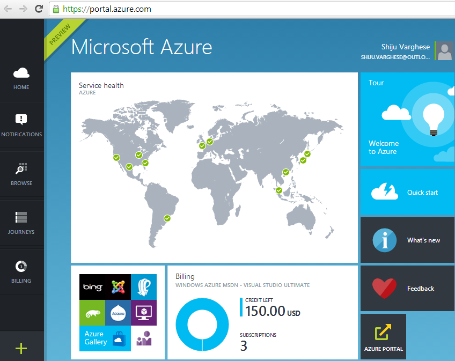Screen dimensions: 455x361
Task: Open the Acquia Drupal tile
Action: coord(118,313)
